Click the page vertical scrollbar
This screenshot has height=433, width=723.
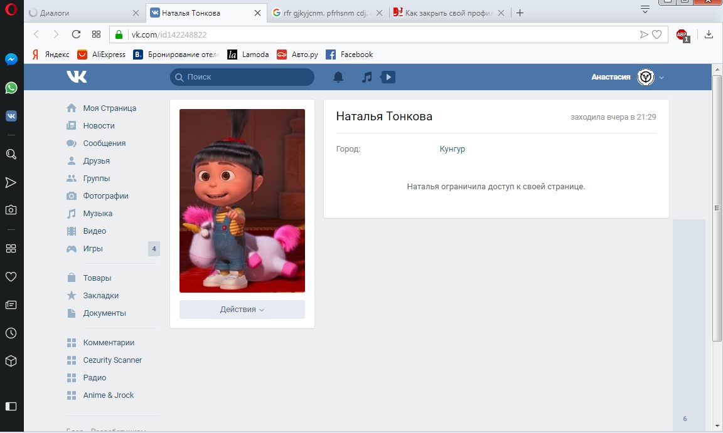point(717,207)
